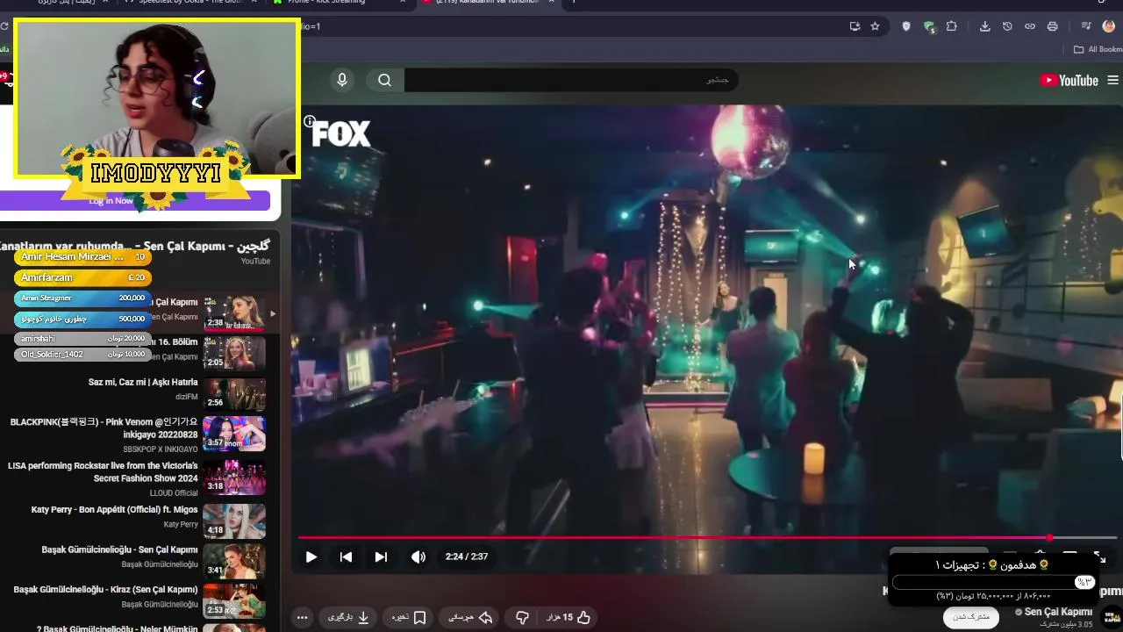
Task: Click the 2:24 / 2:37 time display
Action: tap(467, 557)
